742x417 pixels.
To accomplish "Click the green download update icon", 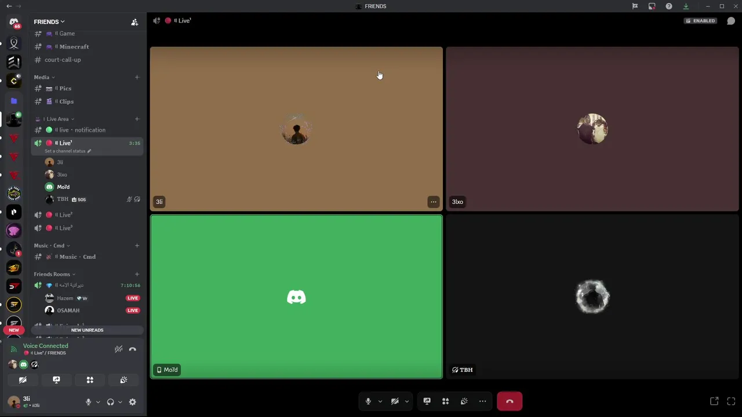I will tap(686, 6).
